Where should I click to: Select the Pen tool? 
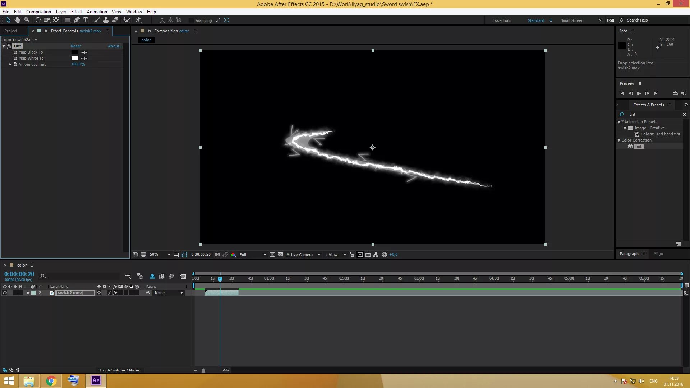click(x=77, y=20)
